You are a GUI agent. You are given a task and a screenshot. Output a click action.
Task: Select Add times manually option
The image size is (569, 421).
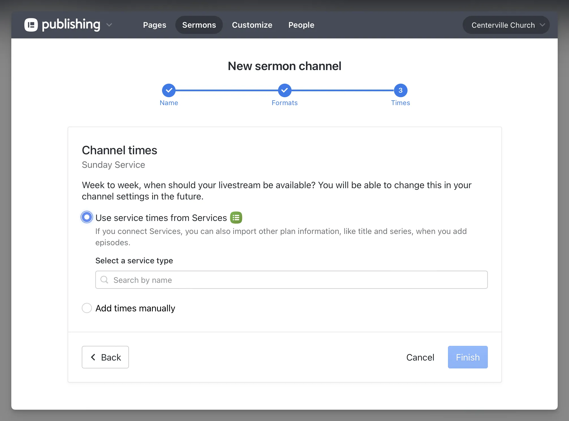tap(87, 308)
